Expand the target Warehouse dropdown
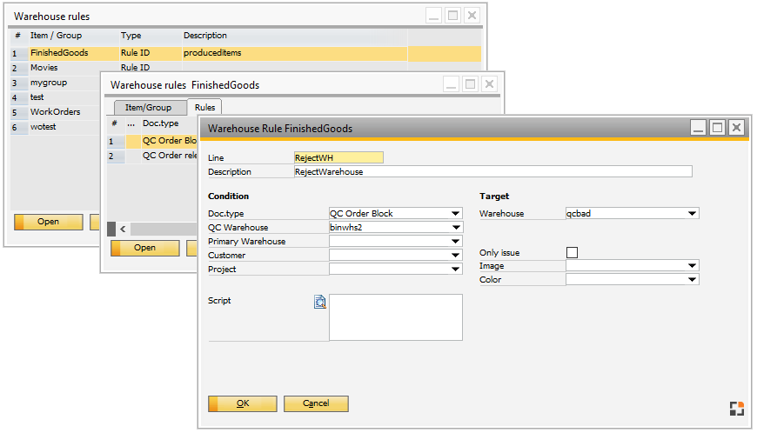 click(x=693, y=214)
